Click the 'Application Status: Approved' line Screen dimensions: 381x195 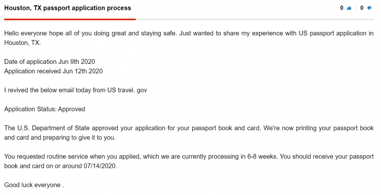coord(45,109)
